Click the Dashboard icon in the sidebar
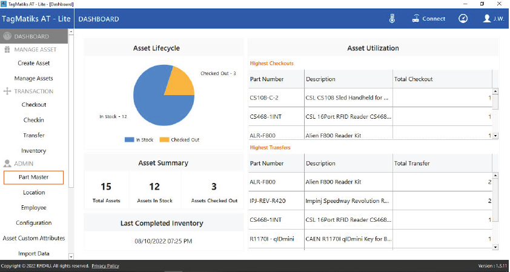Screen dimensions: 510x272 (x=8, y=36)
